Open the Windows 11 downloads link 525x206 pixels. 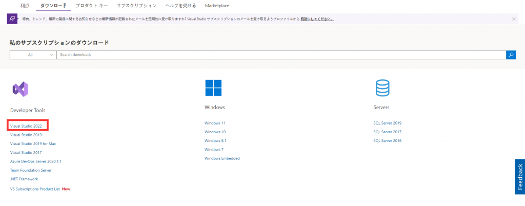[215, 123]
